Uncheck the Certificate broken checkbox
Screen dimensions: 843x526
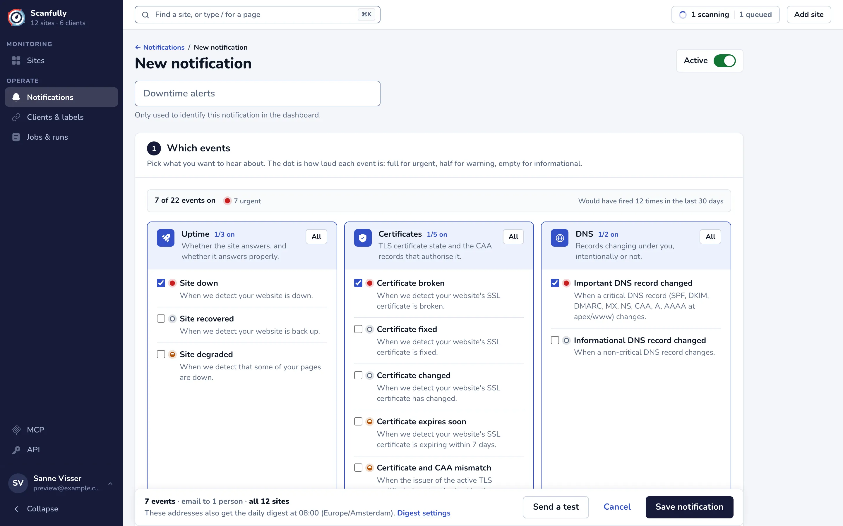pos(358,283)
